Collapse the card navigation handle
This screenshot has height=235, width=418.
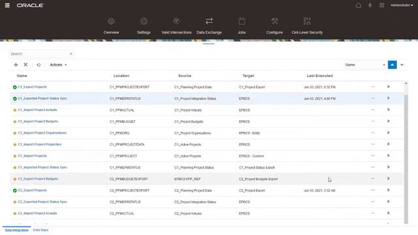click(x=208, y=44)
